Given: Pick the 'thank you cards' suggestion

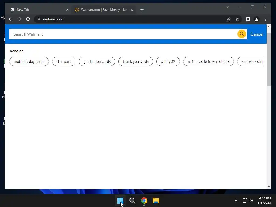Looking at the screenshot, I should coord(136,61).
